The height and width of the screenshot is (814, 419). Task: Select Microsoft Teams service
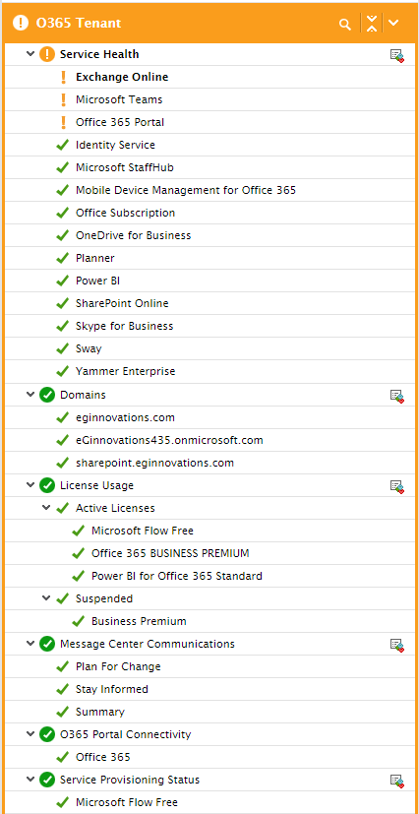pos(119,99)
